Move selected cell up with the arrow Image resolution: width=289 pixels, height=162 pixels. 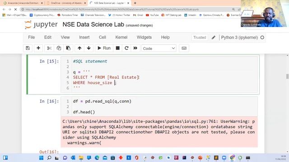(79, 48)
